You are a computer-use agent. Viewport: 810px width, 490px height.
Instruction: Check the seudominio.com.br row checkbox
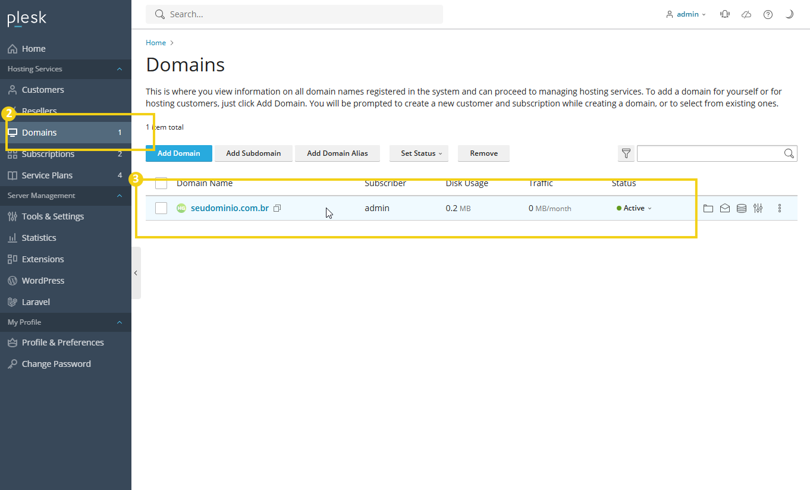pos(161,208)
